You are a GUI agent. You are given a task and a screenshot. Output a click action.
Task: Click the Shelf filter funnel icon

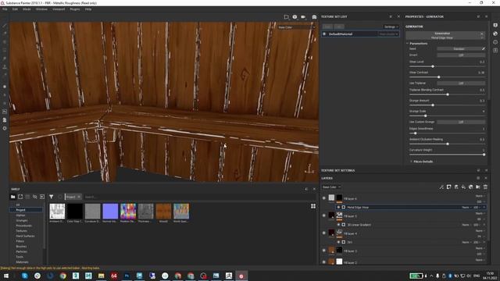(x=51, y=197)
